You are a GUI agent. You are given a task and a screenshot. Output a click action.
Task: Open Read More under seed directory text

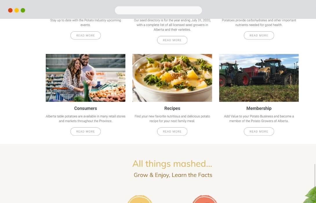click(172, 40)
